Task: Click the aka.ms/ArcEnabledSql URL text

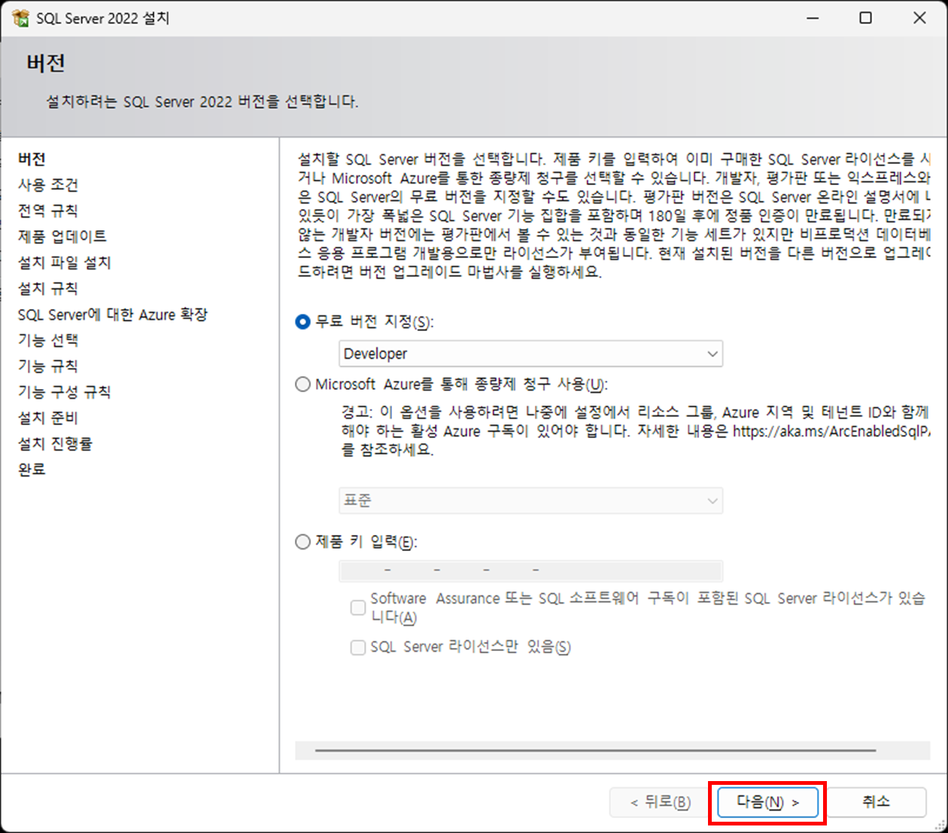Action: (x=831, y=431)
